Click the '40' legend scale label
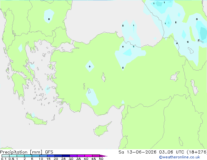 (86, 159)
